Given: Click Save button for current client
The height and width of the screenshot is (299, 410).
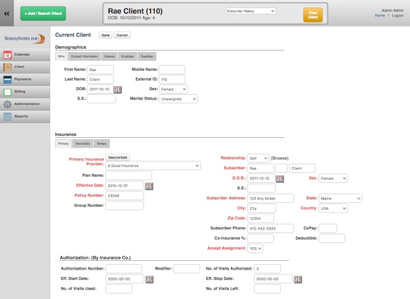Looking at the screenshot, I should pyautogui.click(x=105, y=35).
